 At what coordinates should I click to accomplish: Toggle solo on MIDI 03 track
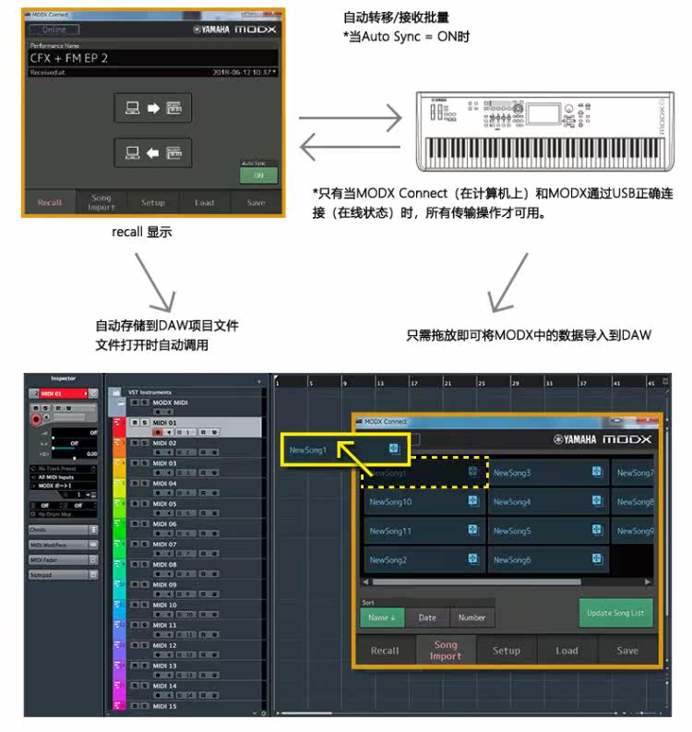point(145,463)
